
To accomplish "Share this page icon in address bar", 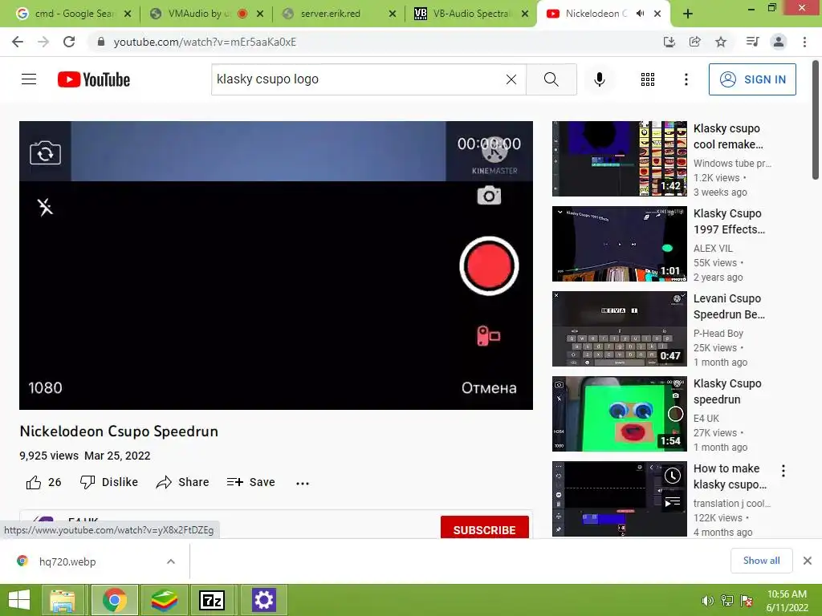I will pyautogui.click(x=694, y=42).
